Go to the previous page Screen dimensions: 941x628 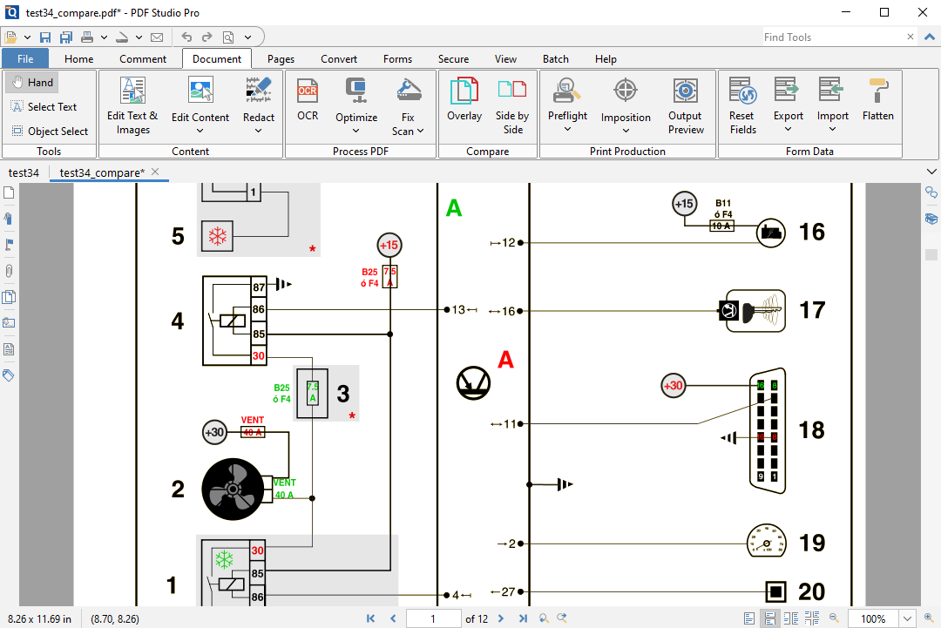(393, 618)
